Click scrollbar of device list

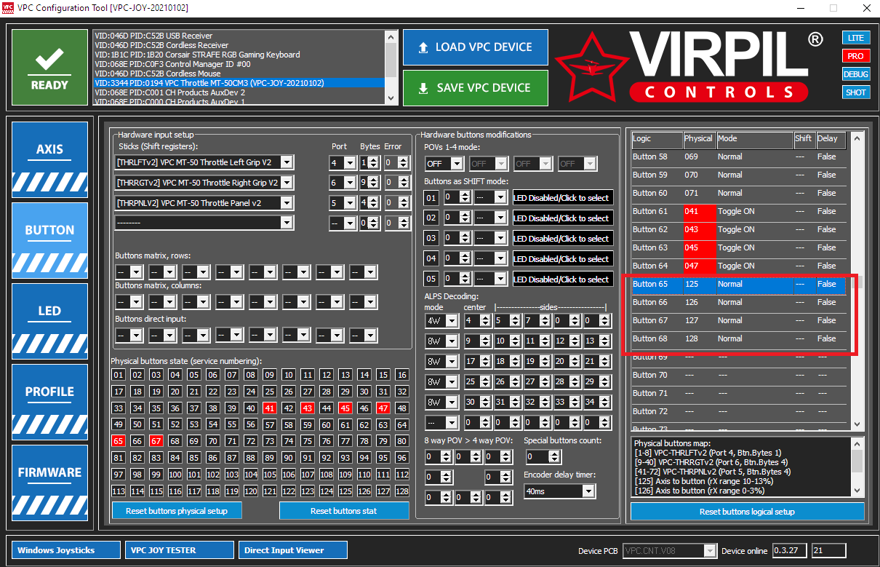tap(391, 67)
